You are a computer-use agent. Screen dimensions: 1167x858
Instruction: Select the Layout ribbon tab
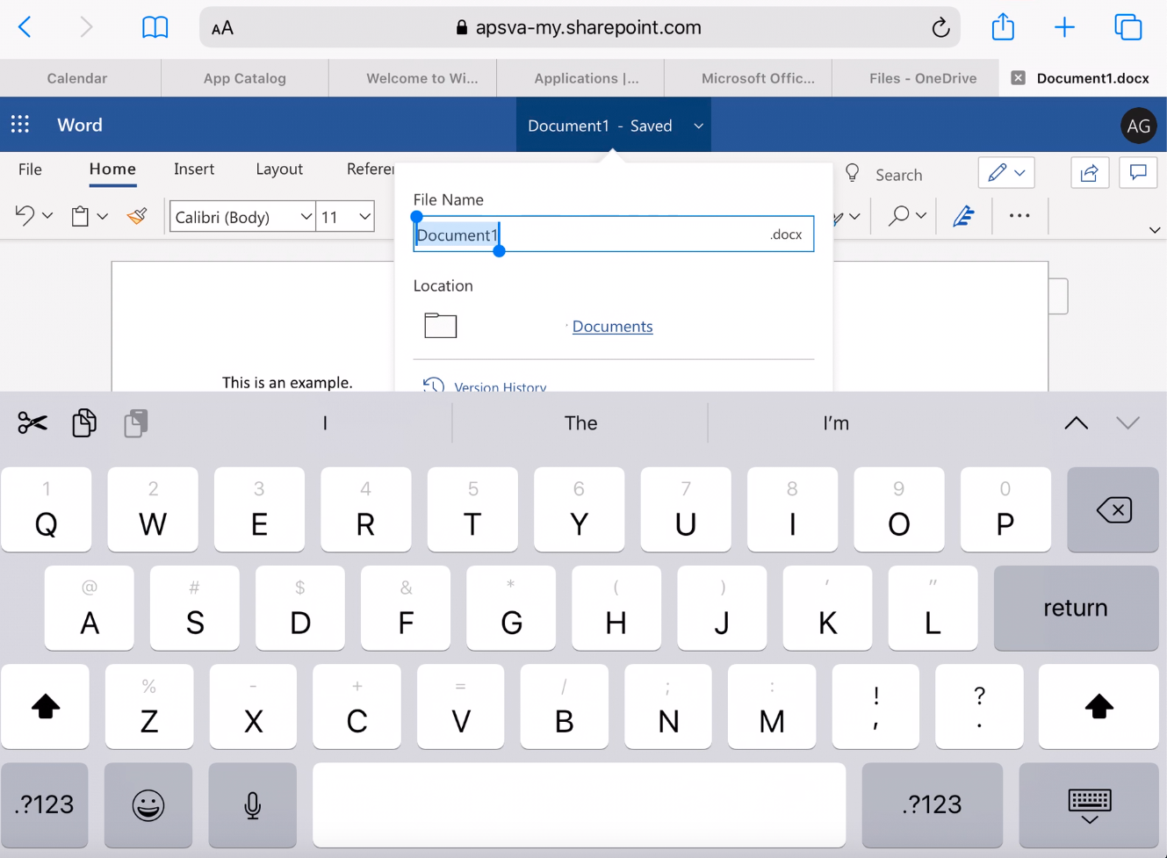tap(279, 169)
